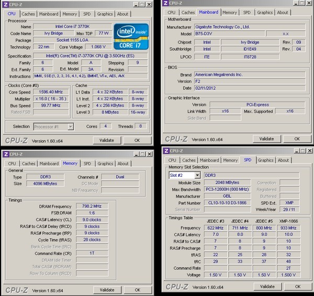Click the BIOS Date value 02/11/2012

coord(250,88)
